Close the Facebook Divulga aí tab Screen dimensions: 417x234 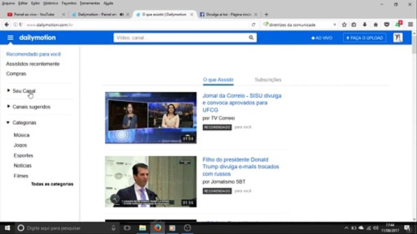click(x=256, y=15)
